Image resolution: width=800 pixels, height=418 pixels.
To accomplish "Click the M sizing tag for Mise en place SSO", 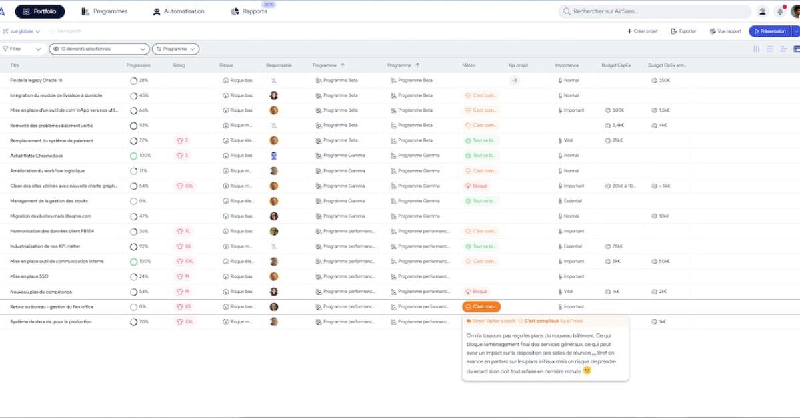I will [183, 276].
